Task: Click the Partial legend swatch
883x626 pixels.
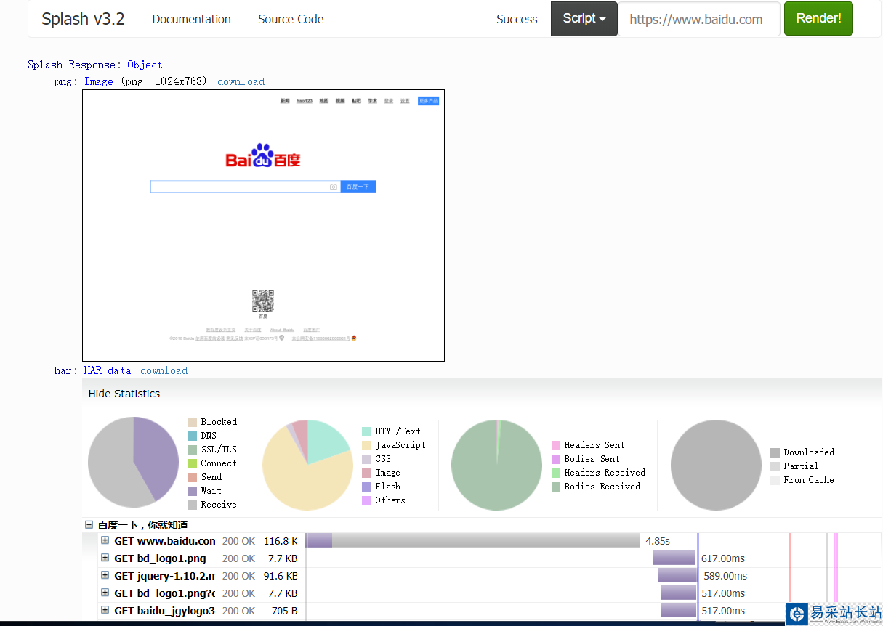Action: [775, 466]
